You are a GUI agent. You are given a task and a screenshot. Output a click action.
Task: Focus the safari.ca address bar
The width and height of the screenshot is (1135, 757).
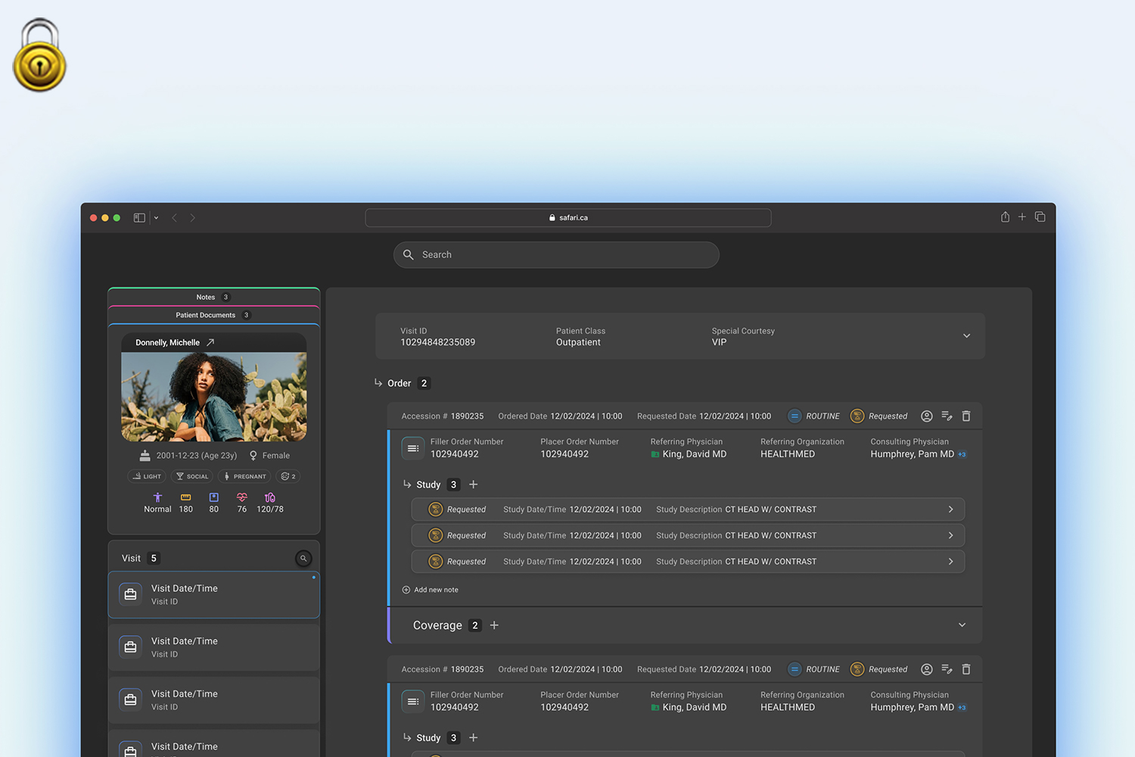(568, 218)
